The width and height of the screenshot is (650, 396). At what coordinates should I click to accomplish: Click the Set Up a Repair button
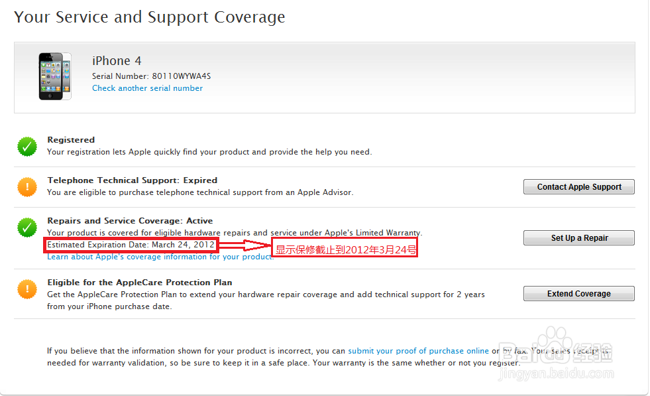pyautogui.click(x=578, y=238)
